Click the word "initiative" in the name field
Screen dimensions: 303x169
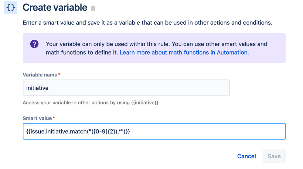[x=37, y=88]
